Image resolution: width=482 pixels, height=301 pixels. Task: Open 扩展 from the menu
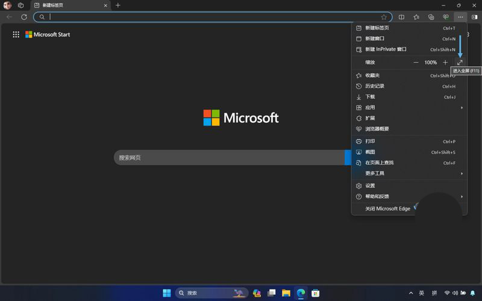(409, 118)
